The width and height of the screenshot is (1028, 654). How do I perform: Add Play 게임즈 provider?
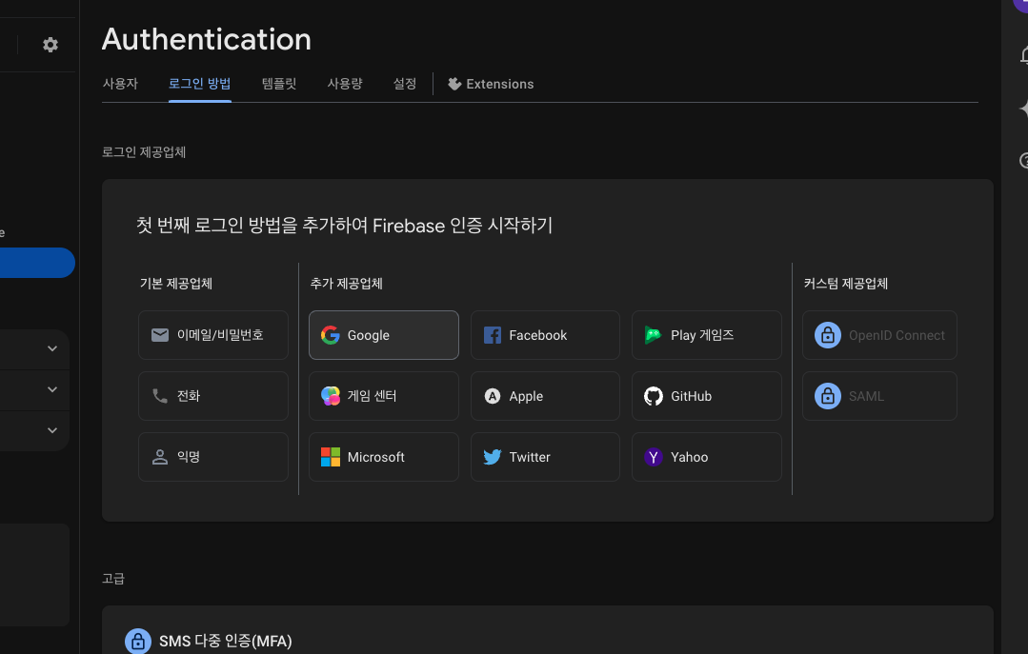pos(707,335)
